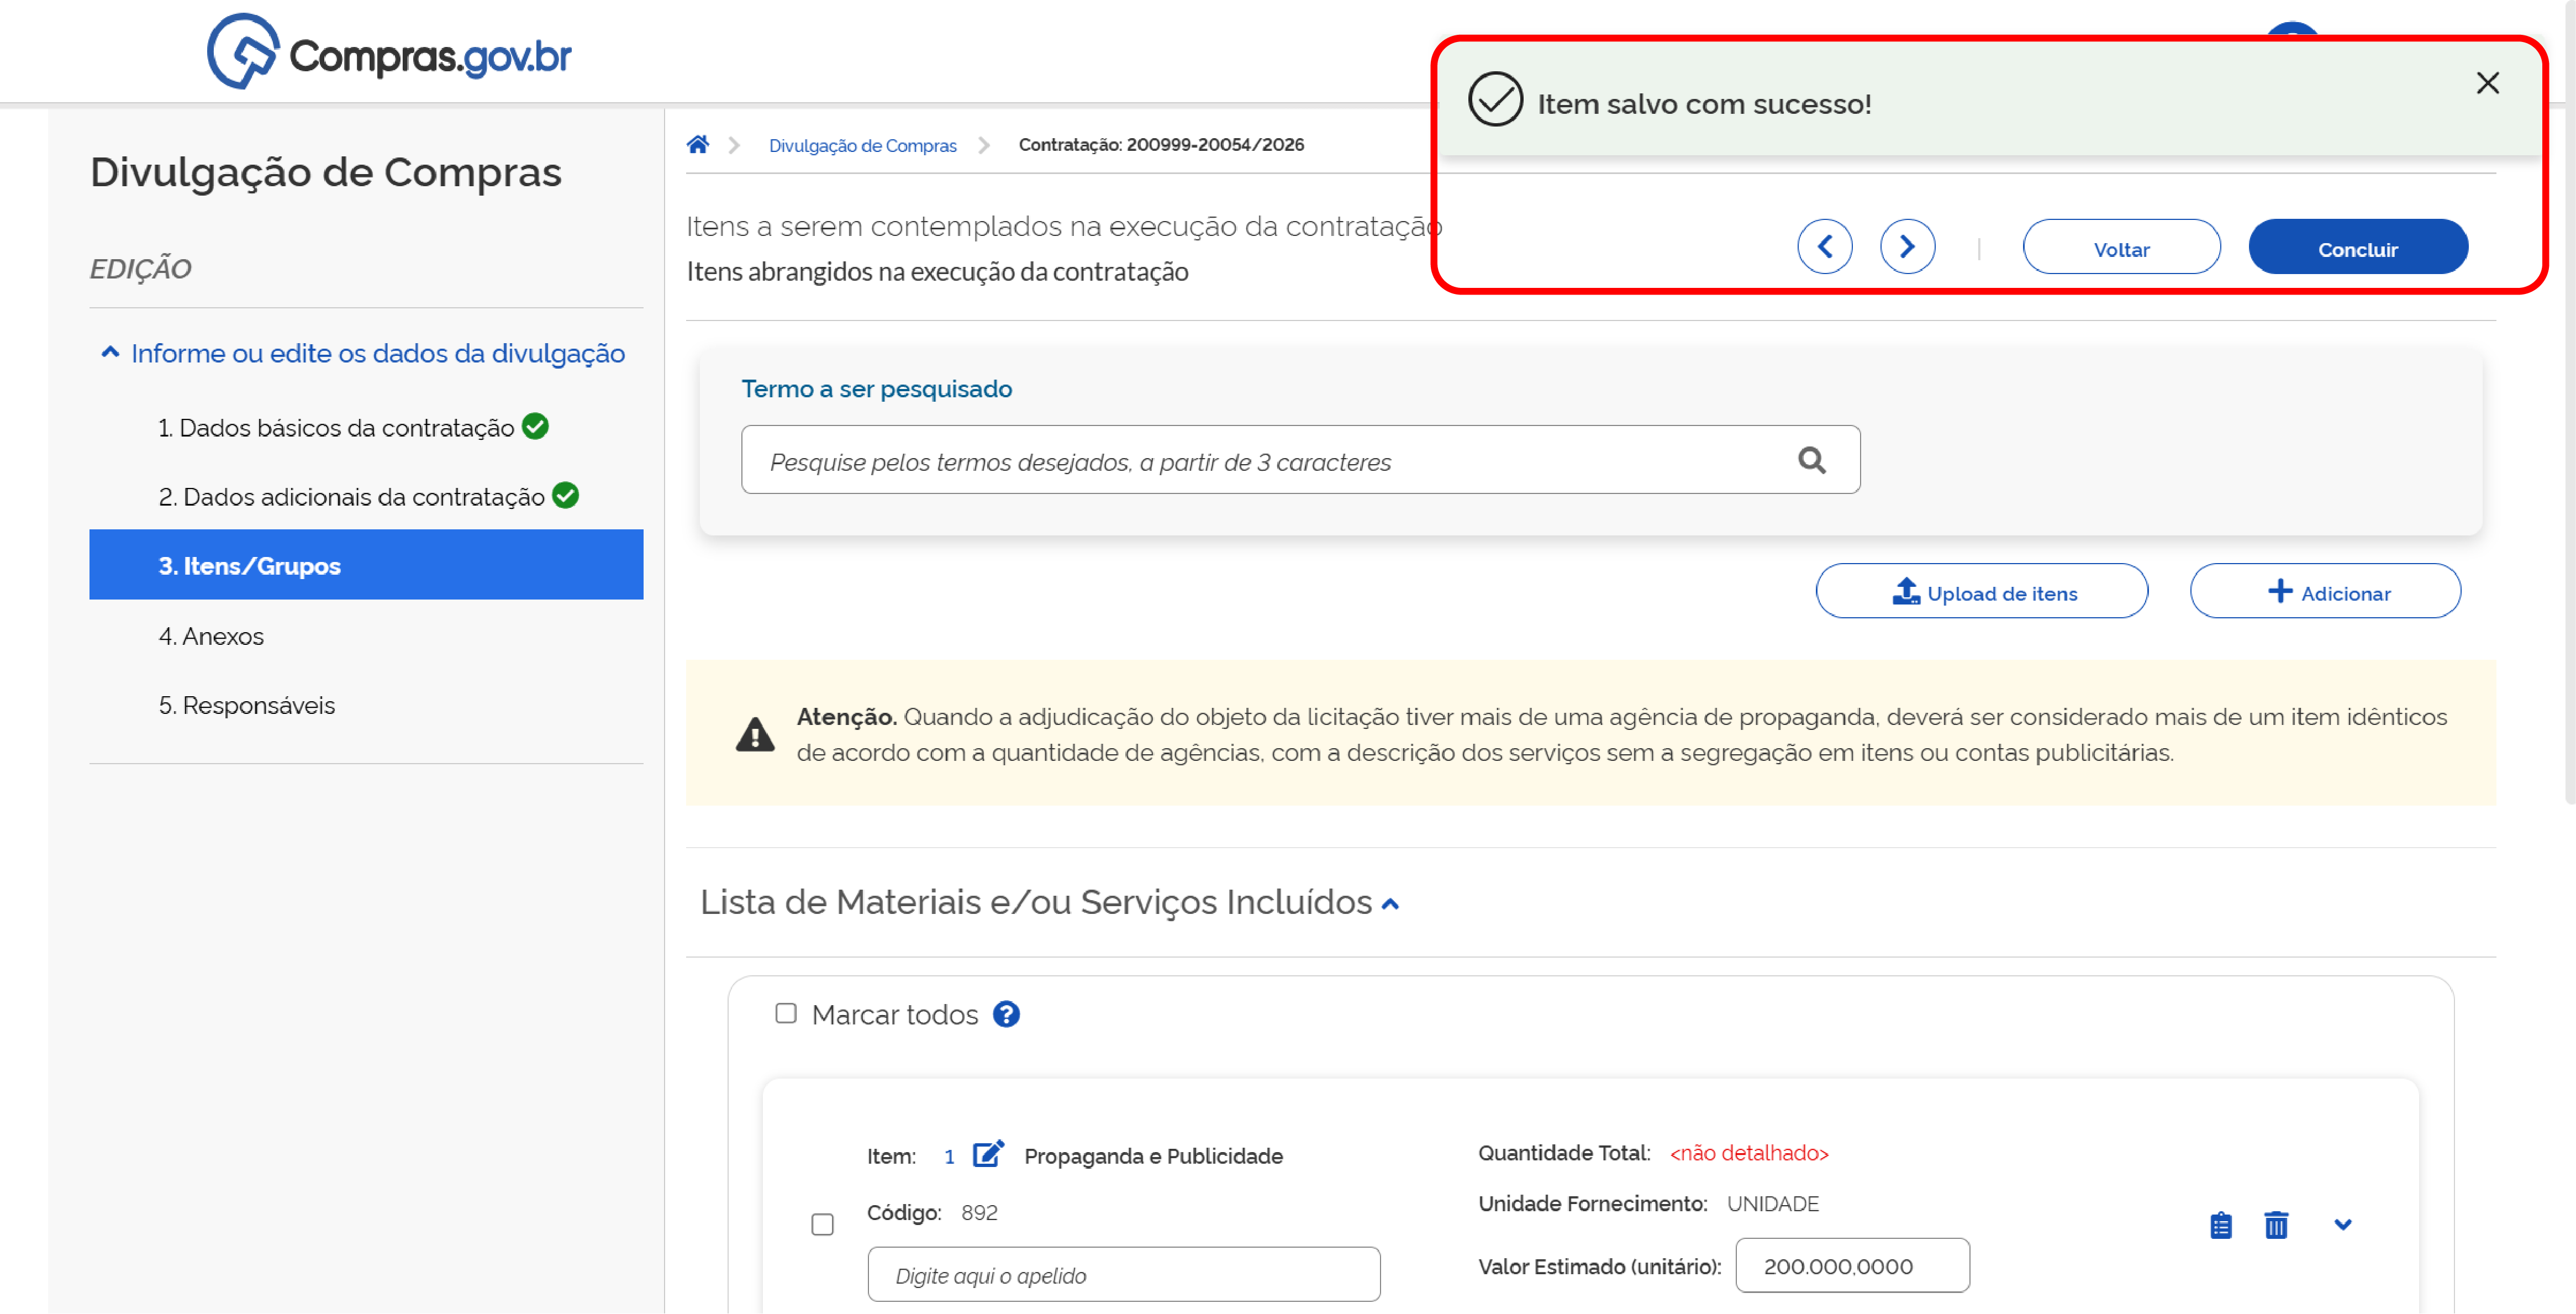Click the code value '892'
The height and width of the screenshot is (1314, 2576).
978,1212
